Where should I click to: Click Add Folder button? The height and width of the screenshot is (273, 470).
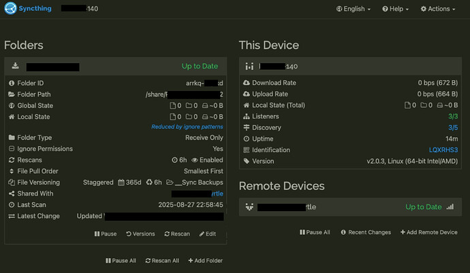click(205, 261)
